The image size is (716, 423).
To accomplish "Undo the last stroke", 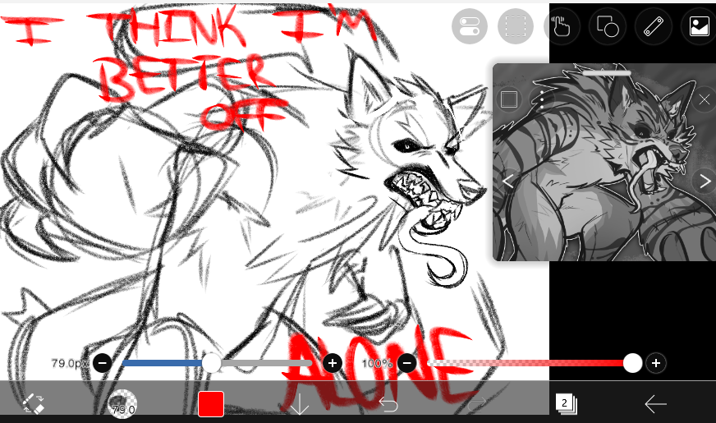I will pos(388,404).
